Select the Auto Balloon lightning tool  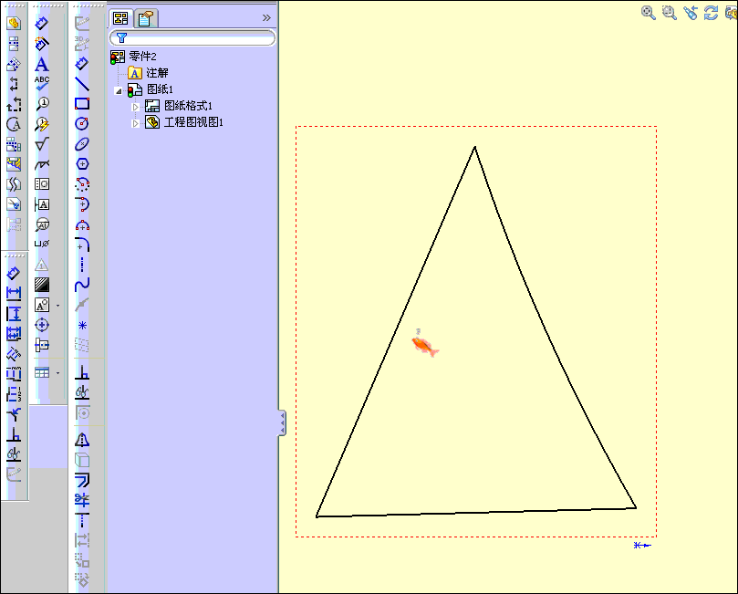point(41,124)
